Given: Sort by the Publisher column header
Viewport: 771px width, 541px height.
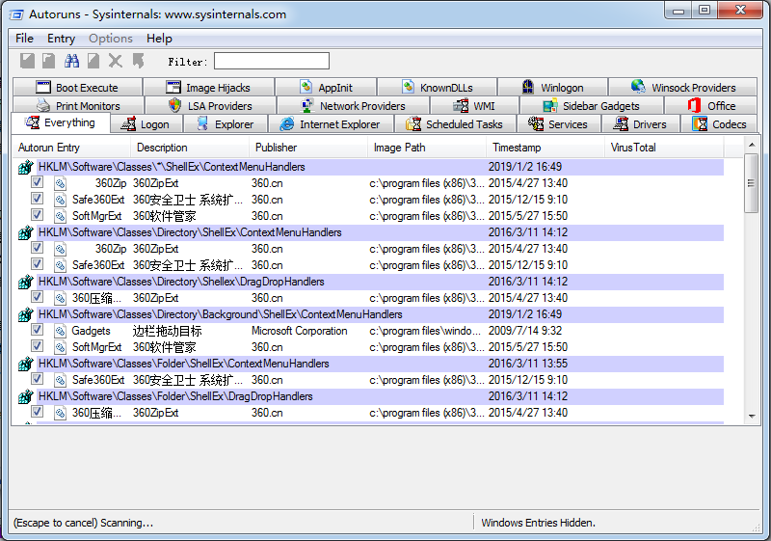Looking at the screenshot, I should click(x=276, y=148).
